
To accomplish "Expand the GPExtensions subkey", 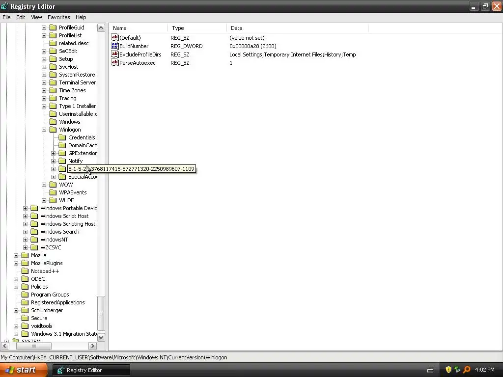I will tap(53, 153).
